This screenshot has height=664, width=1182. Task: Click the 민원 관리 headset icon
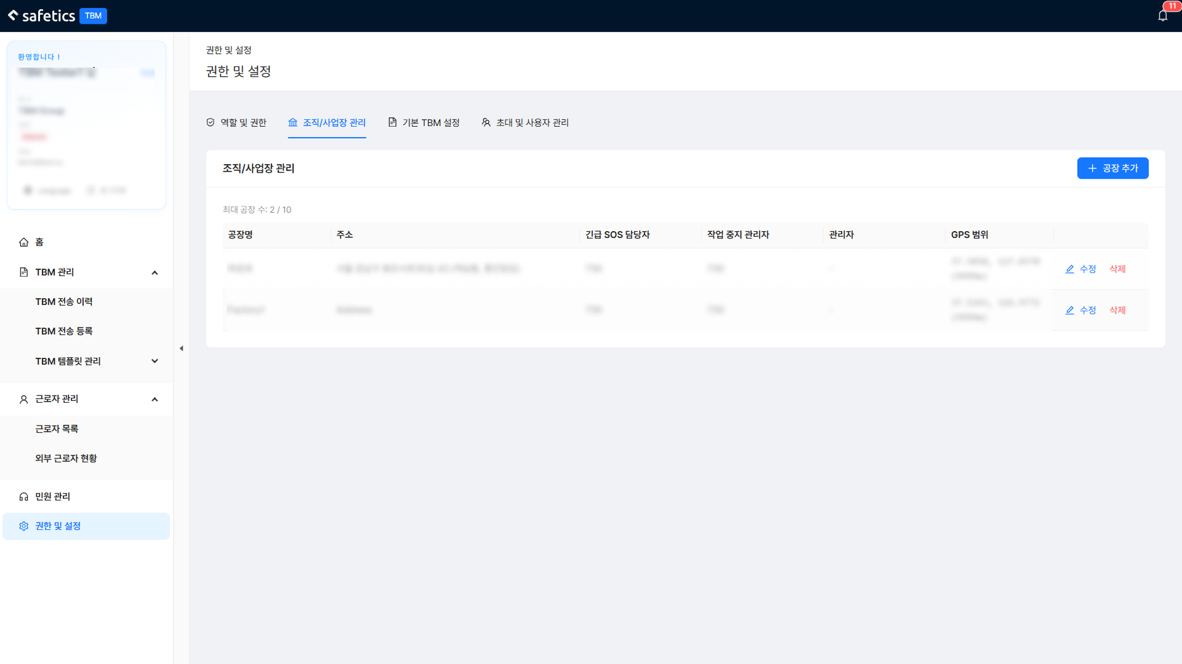23,497
